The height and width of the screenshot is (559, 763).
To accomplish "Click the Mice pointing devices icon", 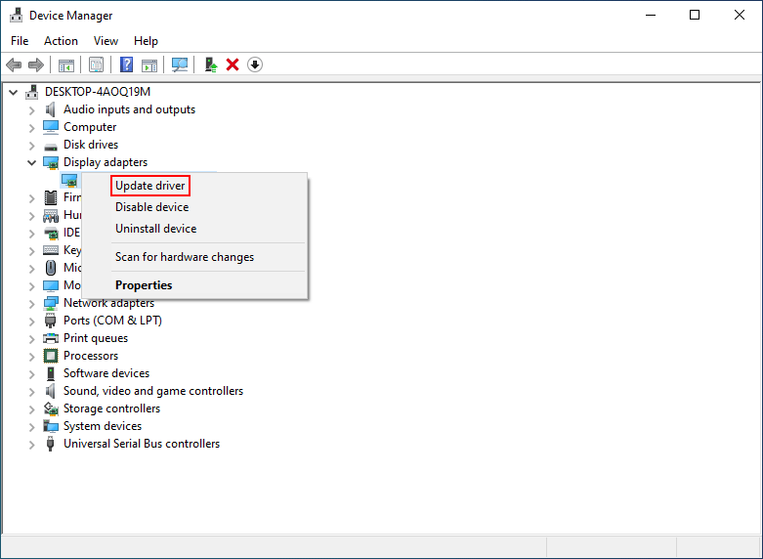I will (51, 268).
